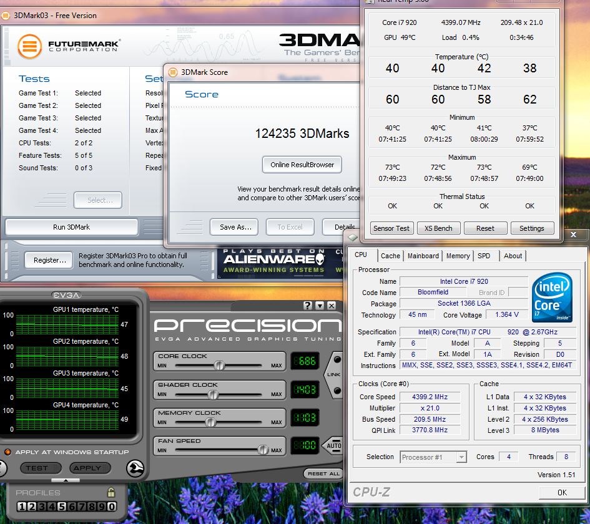Open the Memory tab in CPU-Z

pyautogui.click(x=458, y=256)
